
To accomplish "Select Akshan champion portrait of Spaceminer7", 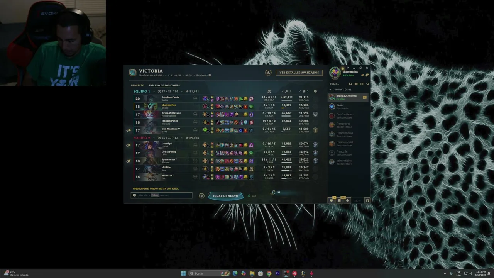I will [151, 161].
